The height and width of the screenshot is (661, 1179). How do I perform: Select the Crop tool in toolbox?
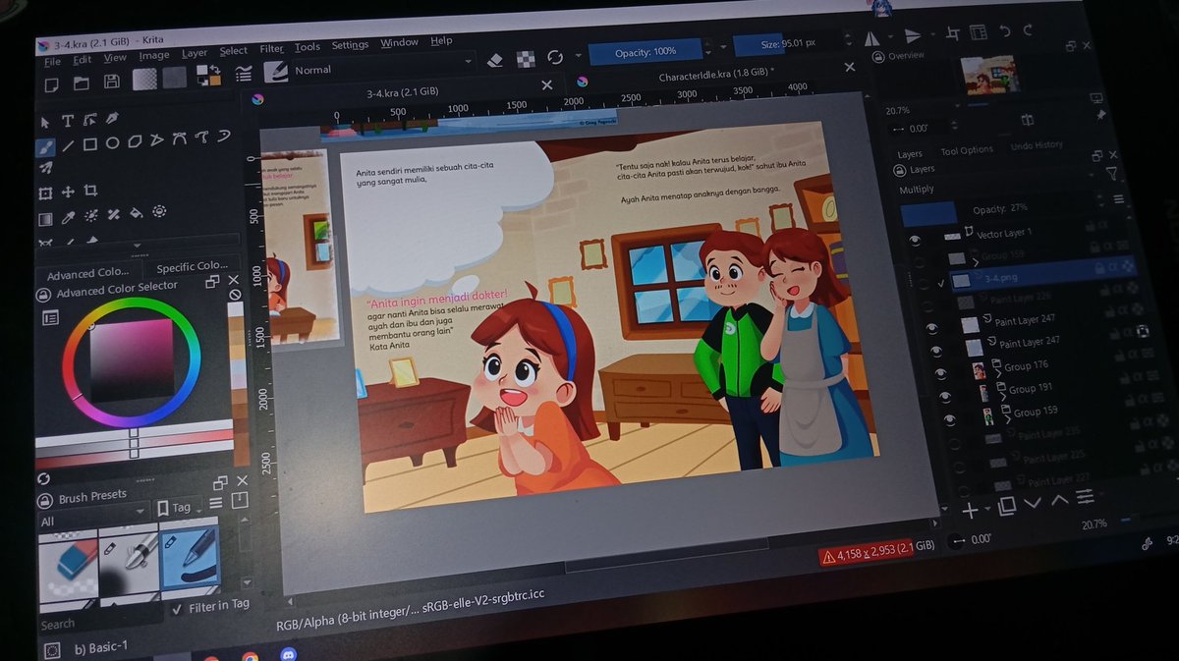90,191
